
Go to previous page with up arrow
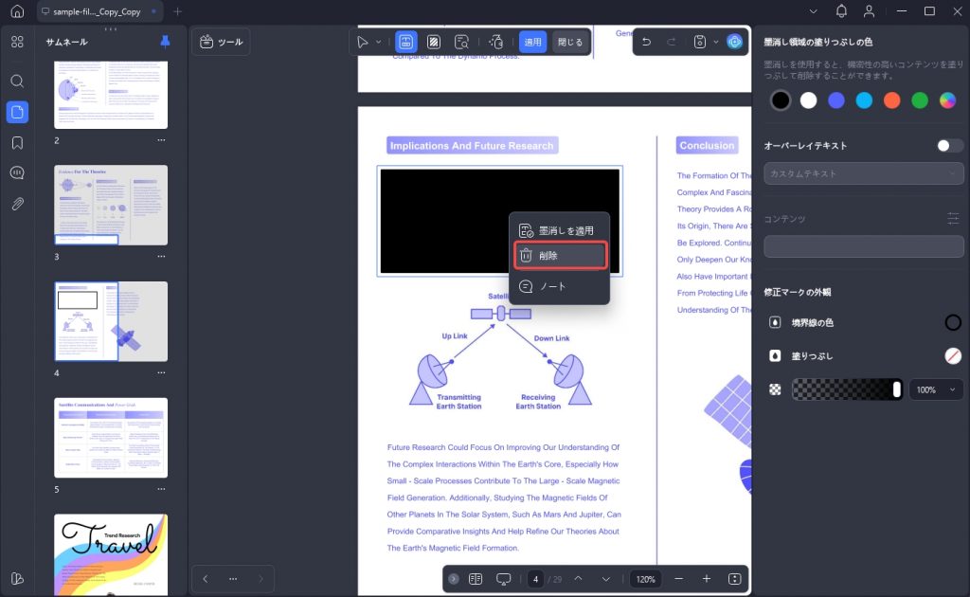point(578,579)
